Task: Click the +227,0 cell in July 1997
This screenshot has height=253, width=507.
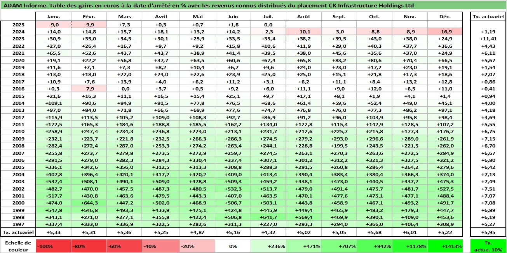Action: click(x=267, y=224)
